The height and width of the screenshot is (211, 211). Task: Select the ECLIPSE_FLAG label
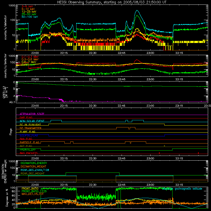pos(29,135)
